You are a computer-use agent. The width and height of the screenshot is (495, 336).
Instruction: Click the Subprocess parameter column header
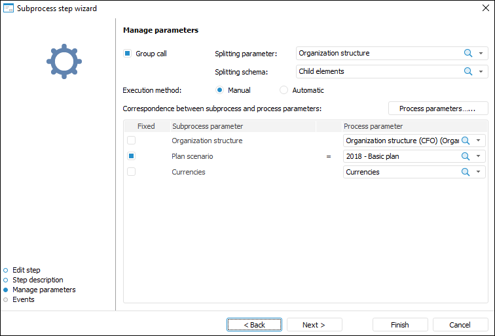pos(208,126)
